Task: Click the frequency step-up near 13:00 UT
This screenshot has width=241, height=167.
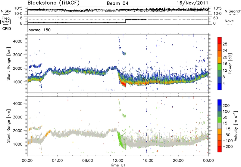Action: 126,21
